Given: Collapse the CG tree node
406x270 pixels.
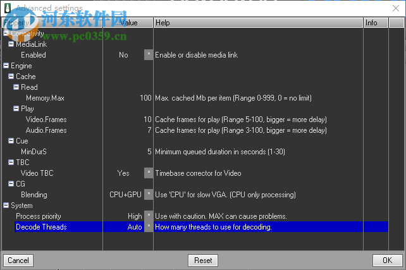Looking at the screenshot, I should coord(11,184).
